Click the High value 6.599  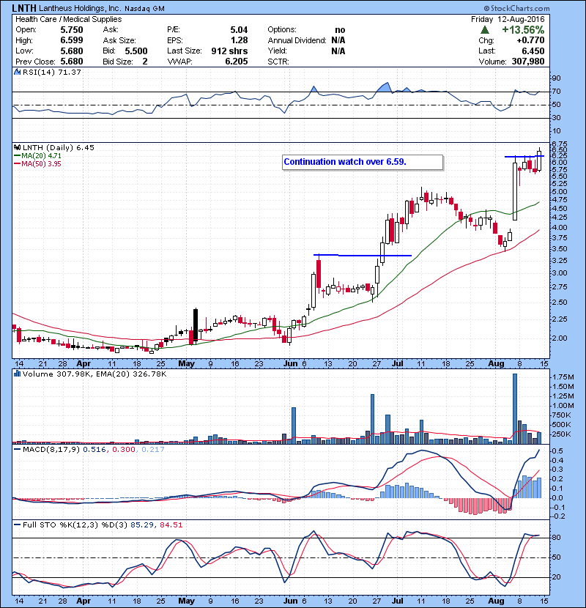(x=72, y=40)
